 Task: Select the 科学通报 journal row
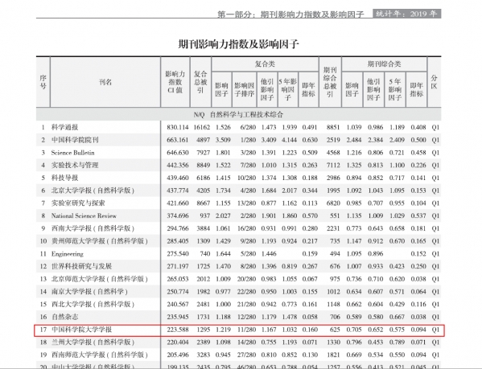pos(238,127)
